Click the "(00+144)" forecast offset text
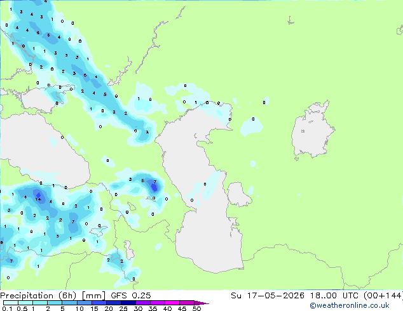This screenshot has height=311, width=403. [x=383, y=296]
